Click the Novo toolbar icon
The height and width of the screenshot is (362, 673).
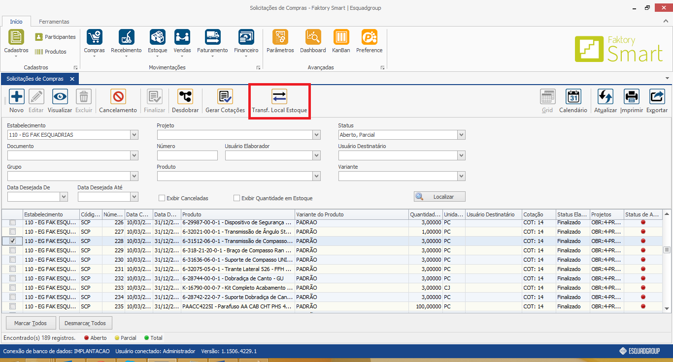[x=17, y=97]
